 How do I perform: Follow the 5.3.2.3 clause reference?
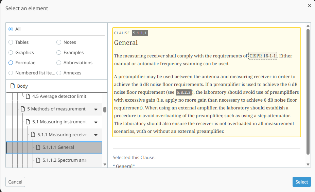[x=183, y=92]
